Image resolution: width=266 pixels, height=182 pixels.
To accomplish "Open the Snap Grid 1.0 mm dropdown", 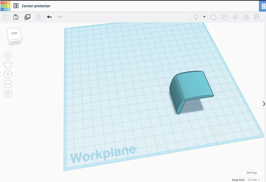I will point(254,180).
